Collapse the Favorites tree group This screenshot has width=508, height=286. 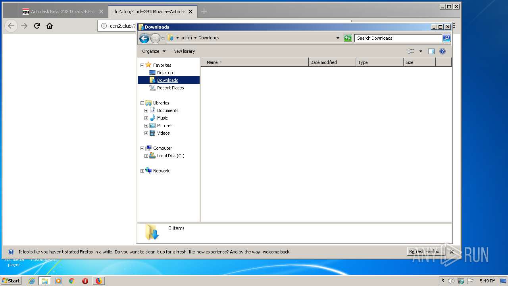pyautogui.click(x=142, y=65)
